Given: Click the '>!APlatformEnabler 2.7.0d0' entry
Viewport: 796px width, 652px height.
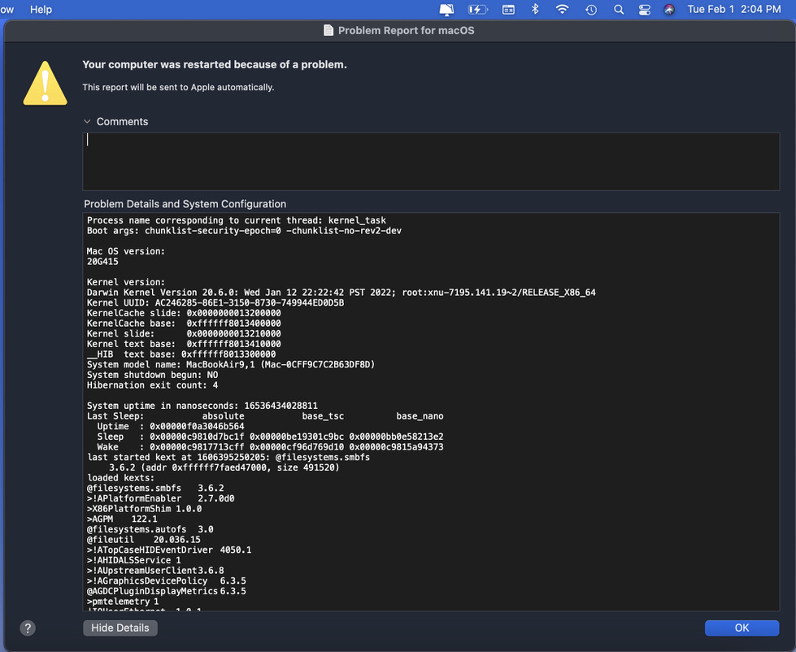Looking at the screenshot, I should coord(160,498).
